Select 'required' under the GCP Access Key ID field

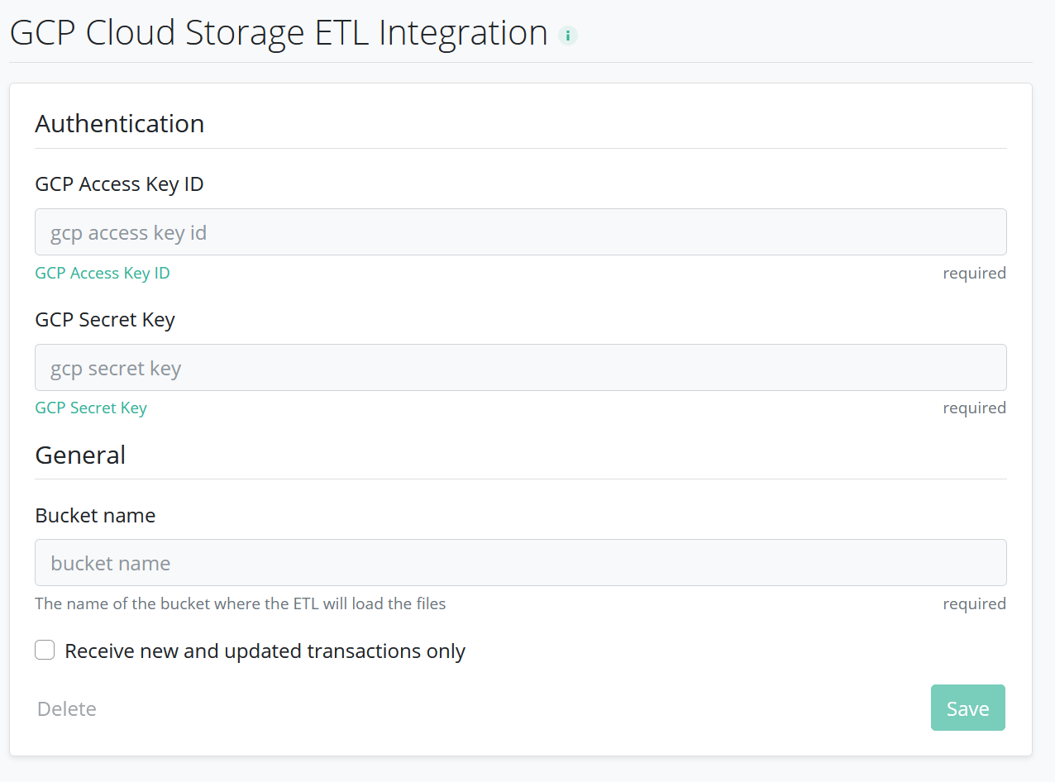[x=975, y=274]
